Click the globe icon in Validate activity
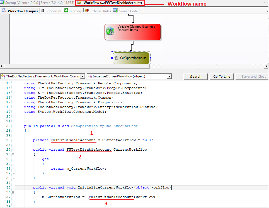This screenshot has width=269, height=208. 110,31
